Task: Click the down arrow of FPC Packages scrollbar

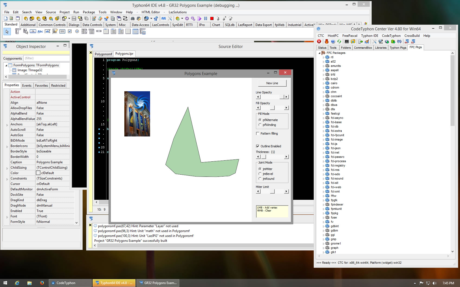Action: coord(452,252)
